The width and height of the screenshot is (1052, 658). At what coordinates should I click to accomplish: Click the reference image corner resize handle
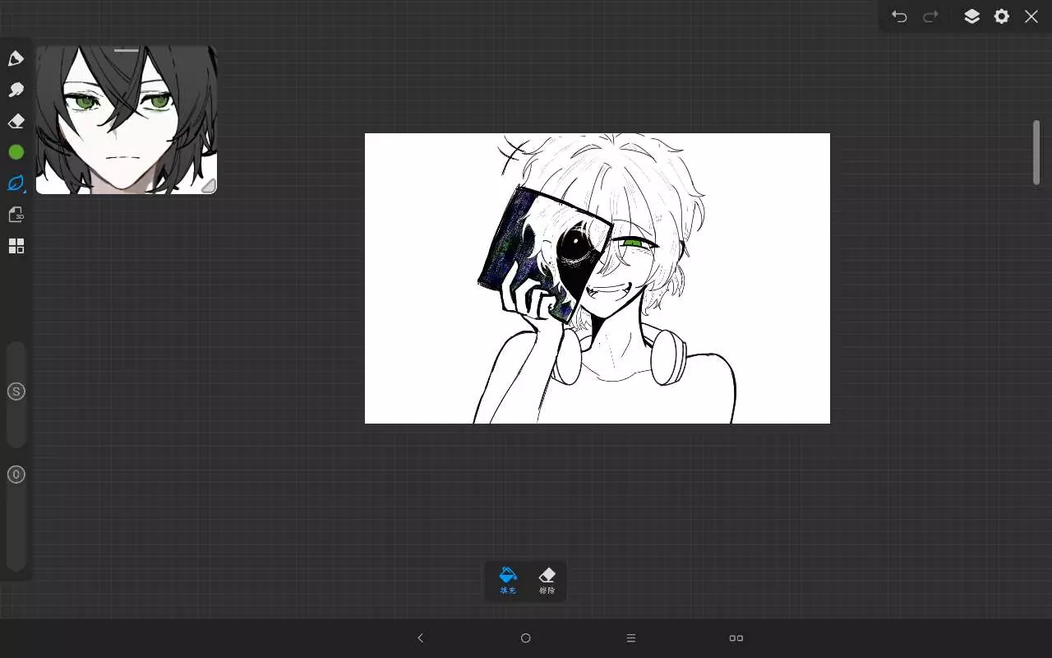[x=209, y=186]
